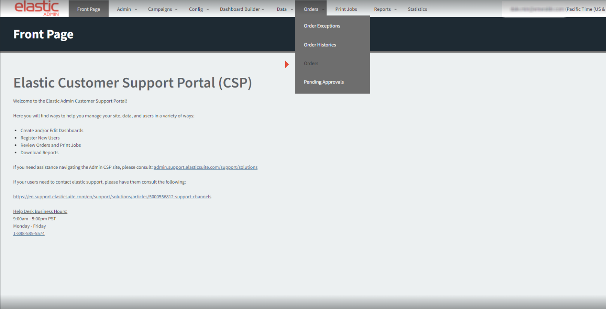Open the Front Page tab
Image resolution: width=606 pixels, height=309 pixels.
click(88, 9)
